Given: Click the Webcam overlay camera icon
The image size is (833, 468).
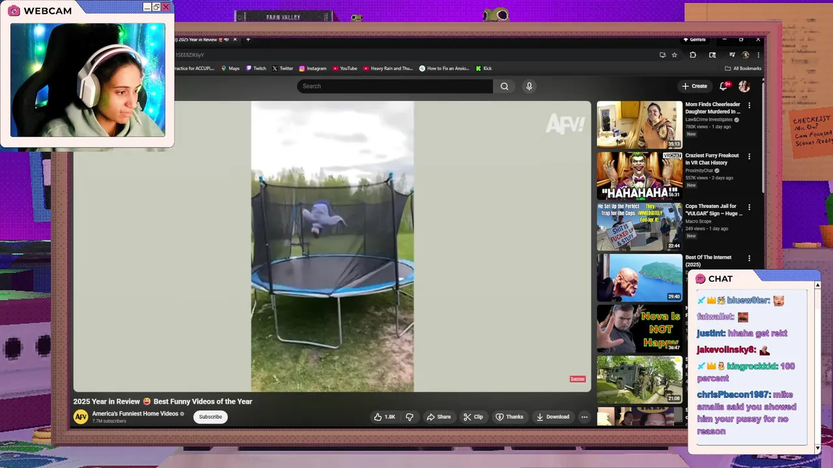Looking at the screenshot, I should (14, 10).
